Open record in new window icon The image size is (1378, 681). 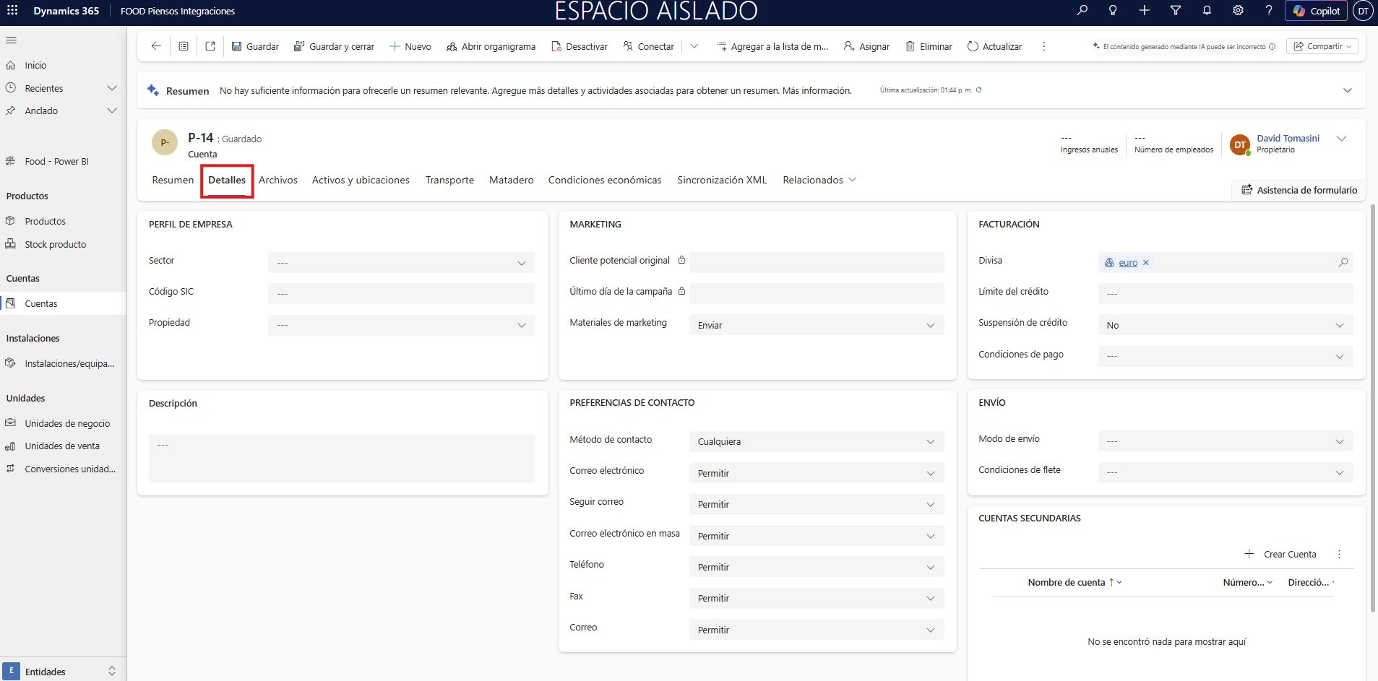coord(210,46)
